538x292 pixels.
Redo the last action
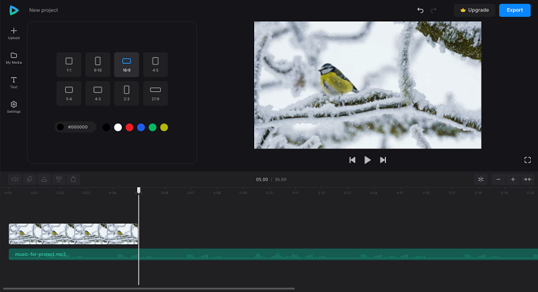[x=433, y=10]
